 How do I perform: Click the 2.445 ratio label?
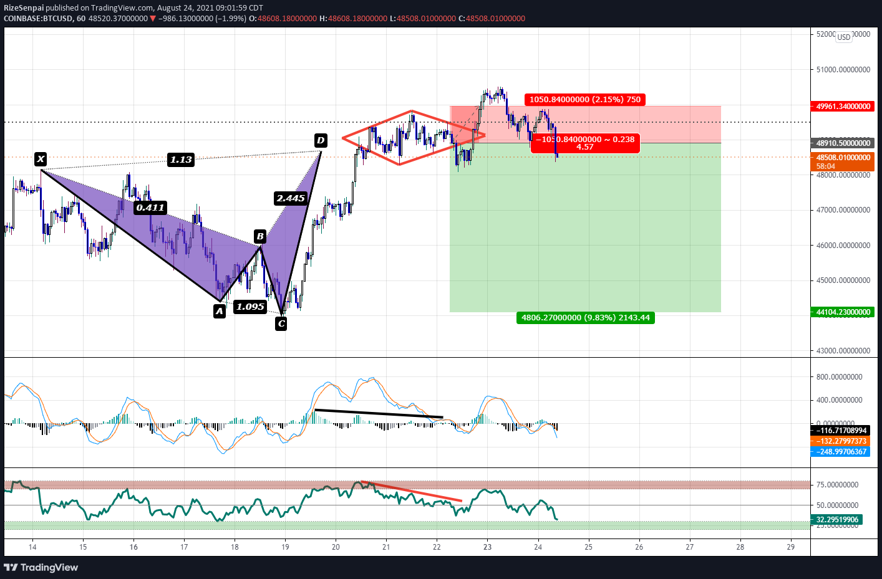tap(291, 198)
